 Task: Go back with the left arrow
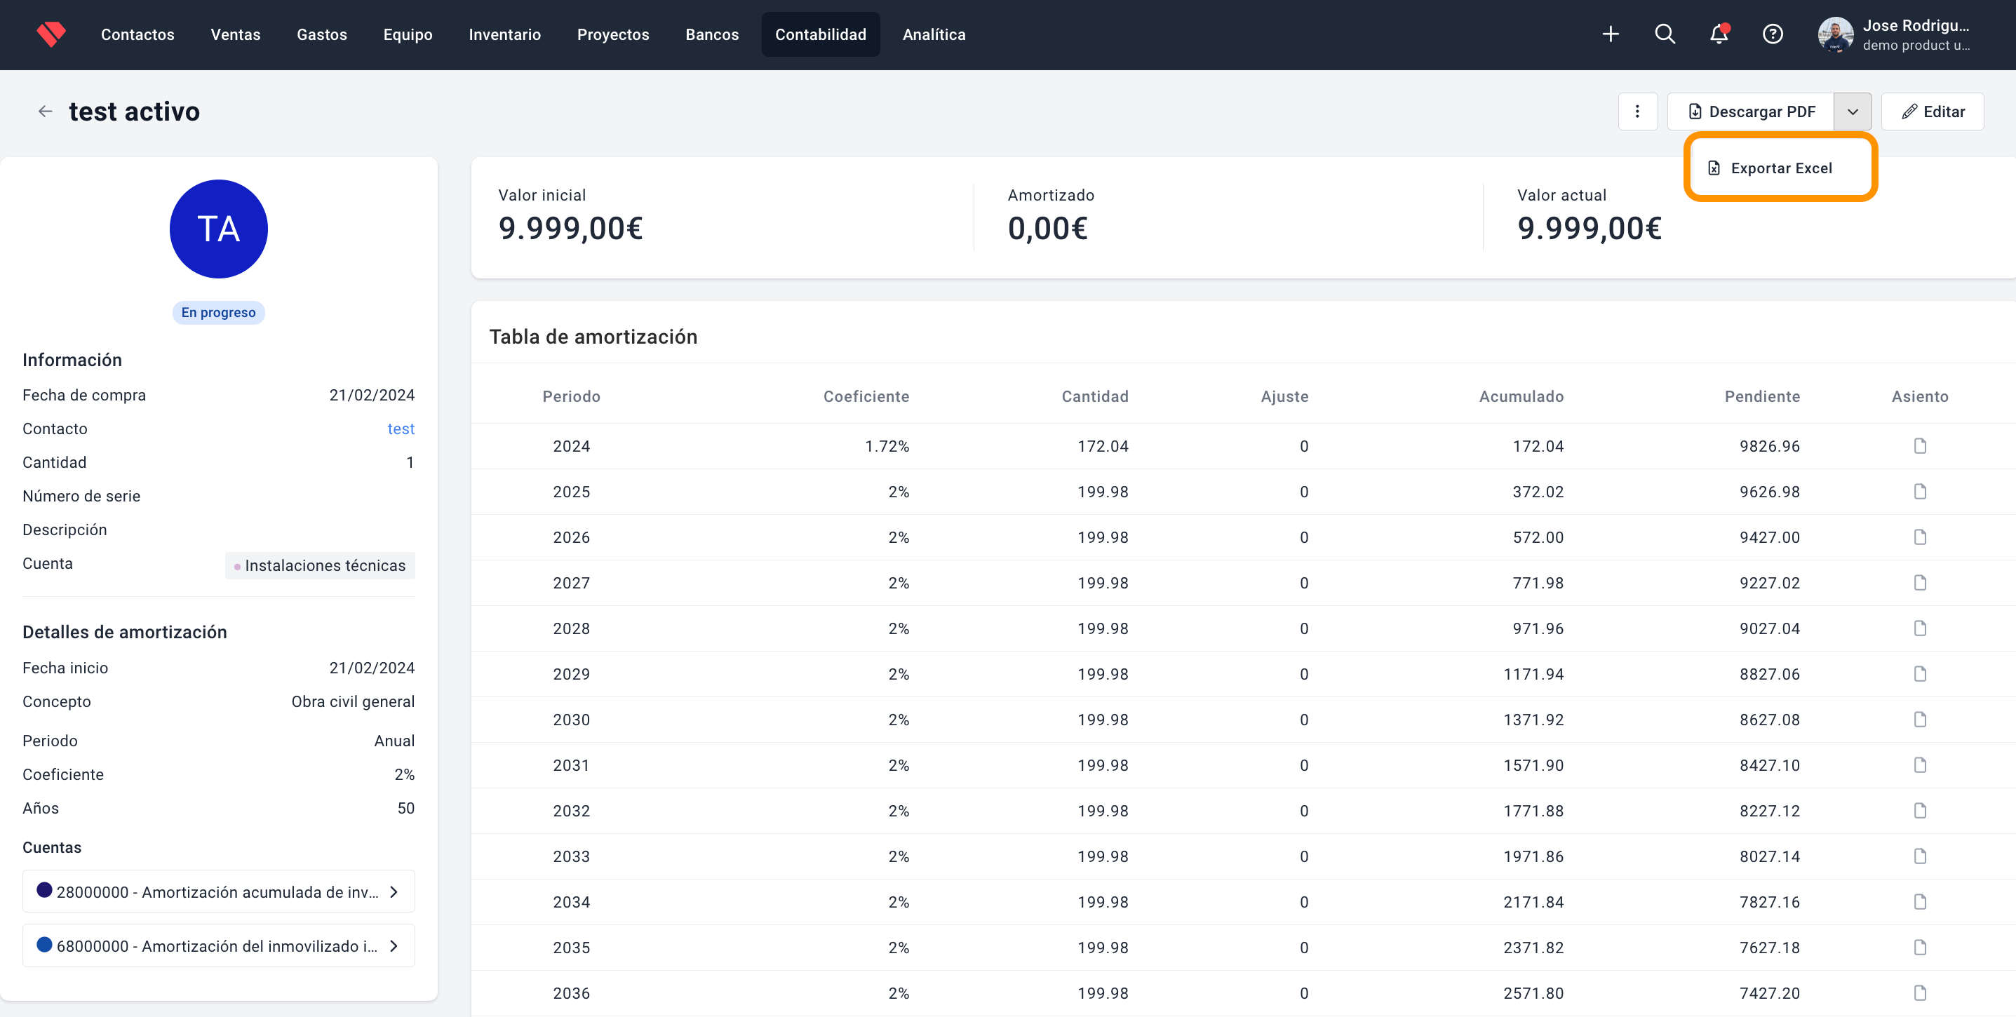coord(46,112)
